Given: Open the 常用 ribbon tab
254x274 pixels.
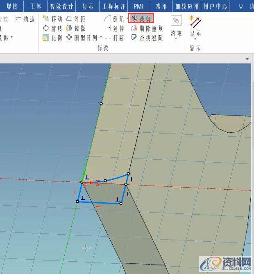Looking at the screenshot, I should [161, 7].
